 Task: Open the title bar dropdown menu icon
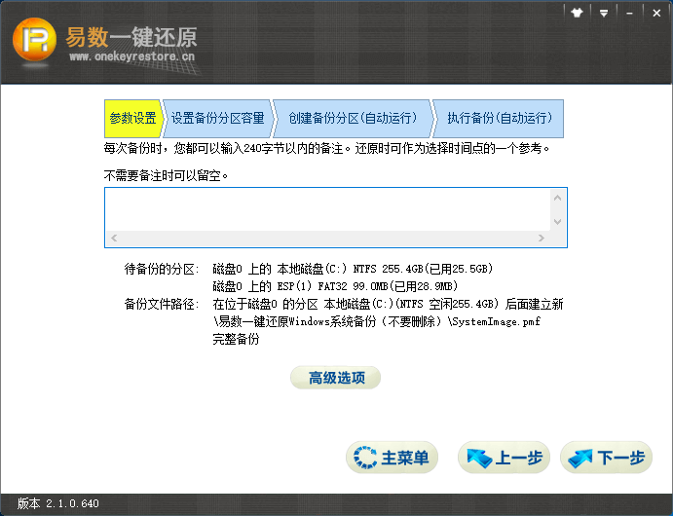[x=604, y=14]
